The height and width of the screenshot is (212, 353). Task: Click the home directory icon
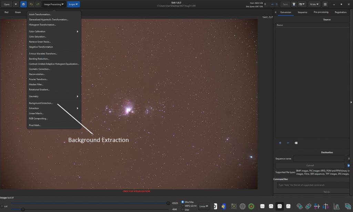pyautogui.click(x=23, y=4)
